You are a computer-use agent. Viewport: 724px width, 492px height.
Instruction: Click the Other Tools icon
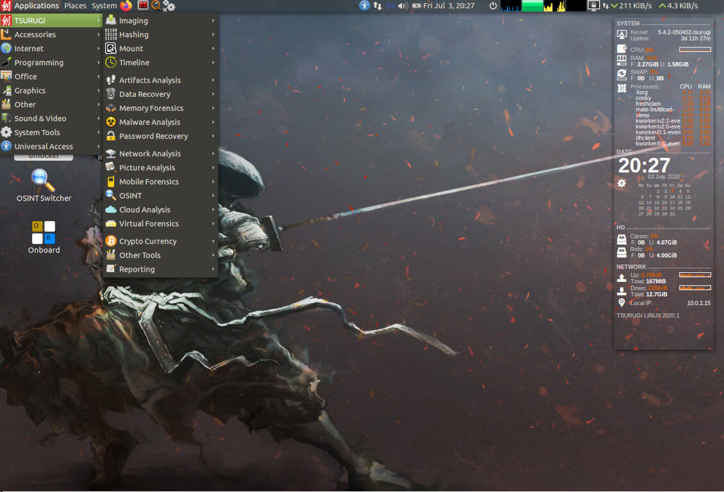point(111,255)
